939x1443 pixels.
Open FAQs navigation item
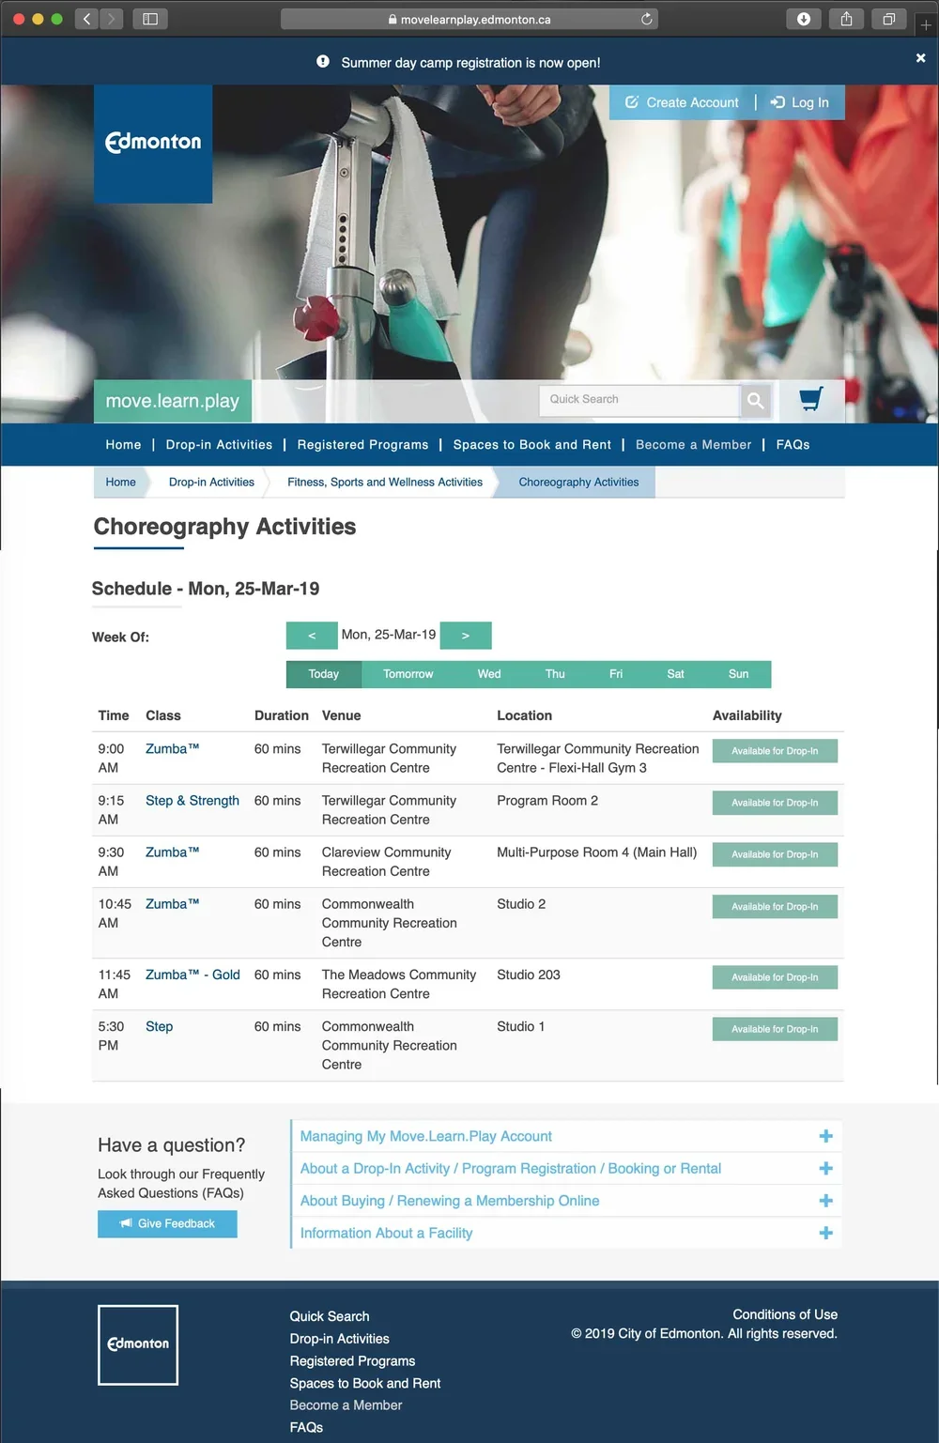point(793,445)
